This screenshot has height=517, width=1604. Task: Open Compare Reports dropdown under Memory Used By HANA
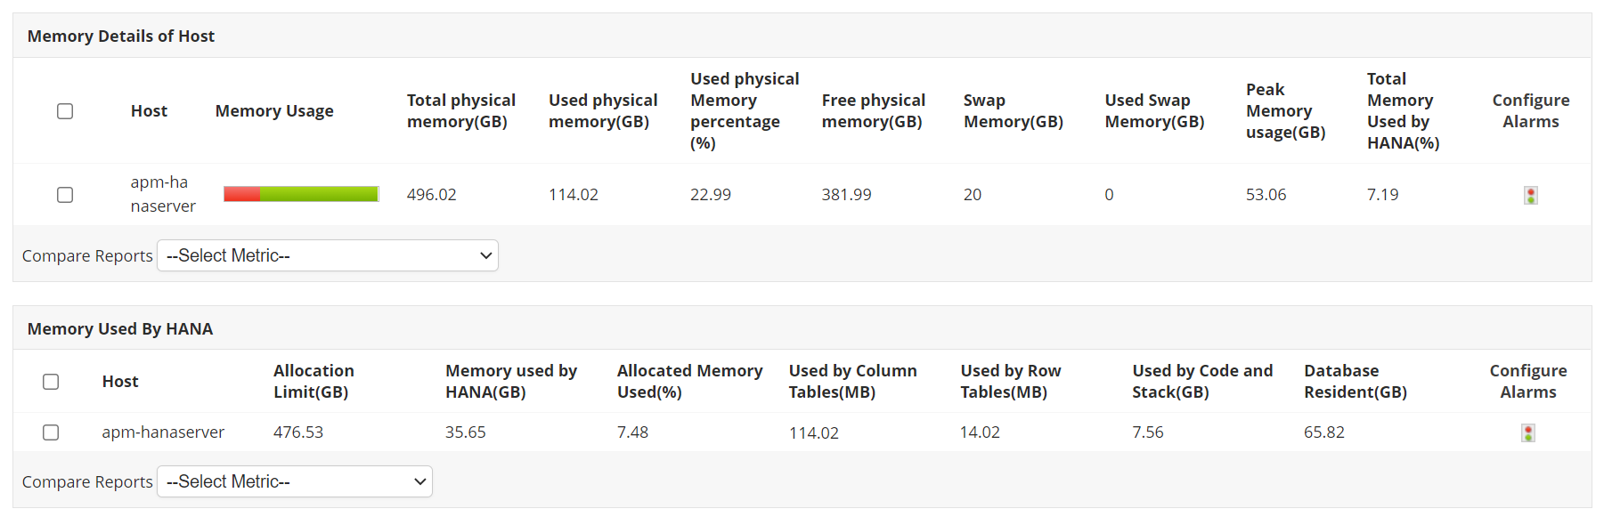294,482
